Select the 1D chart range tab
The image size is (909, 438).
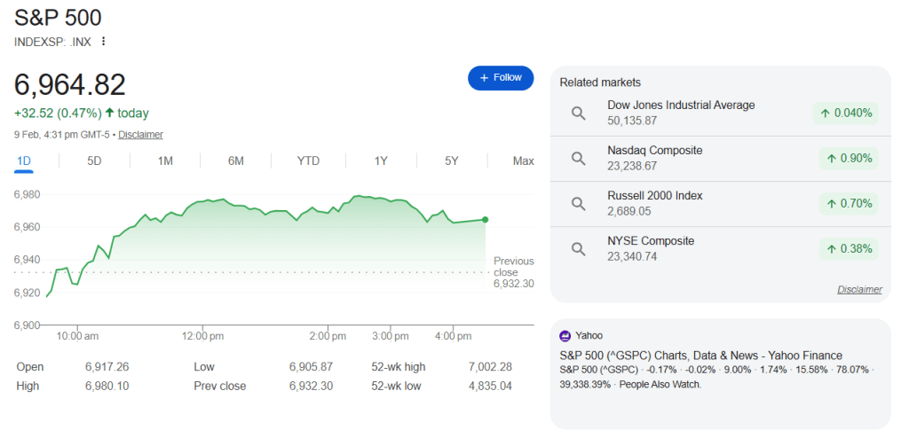[24, 161]
